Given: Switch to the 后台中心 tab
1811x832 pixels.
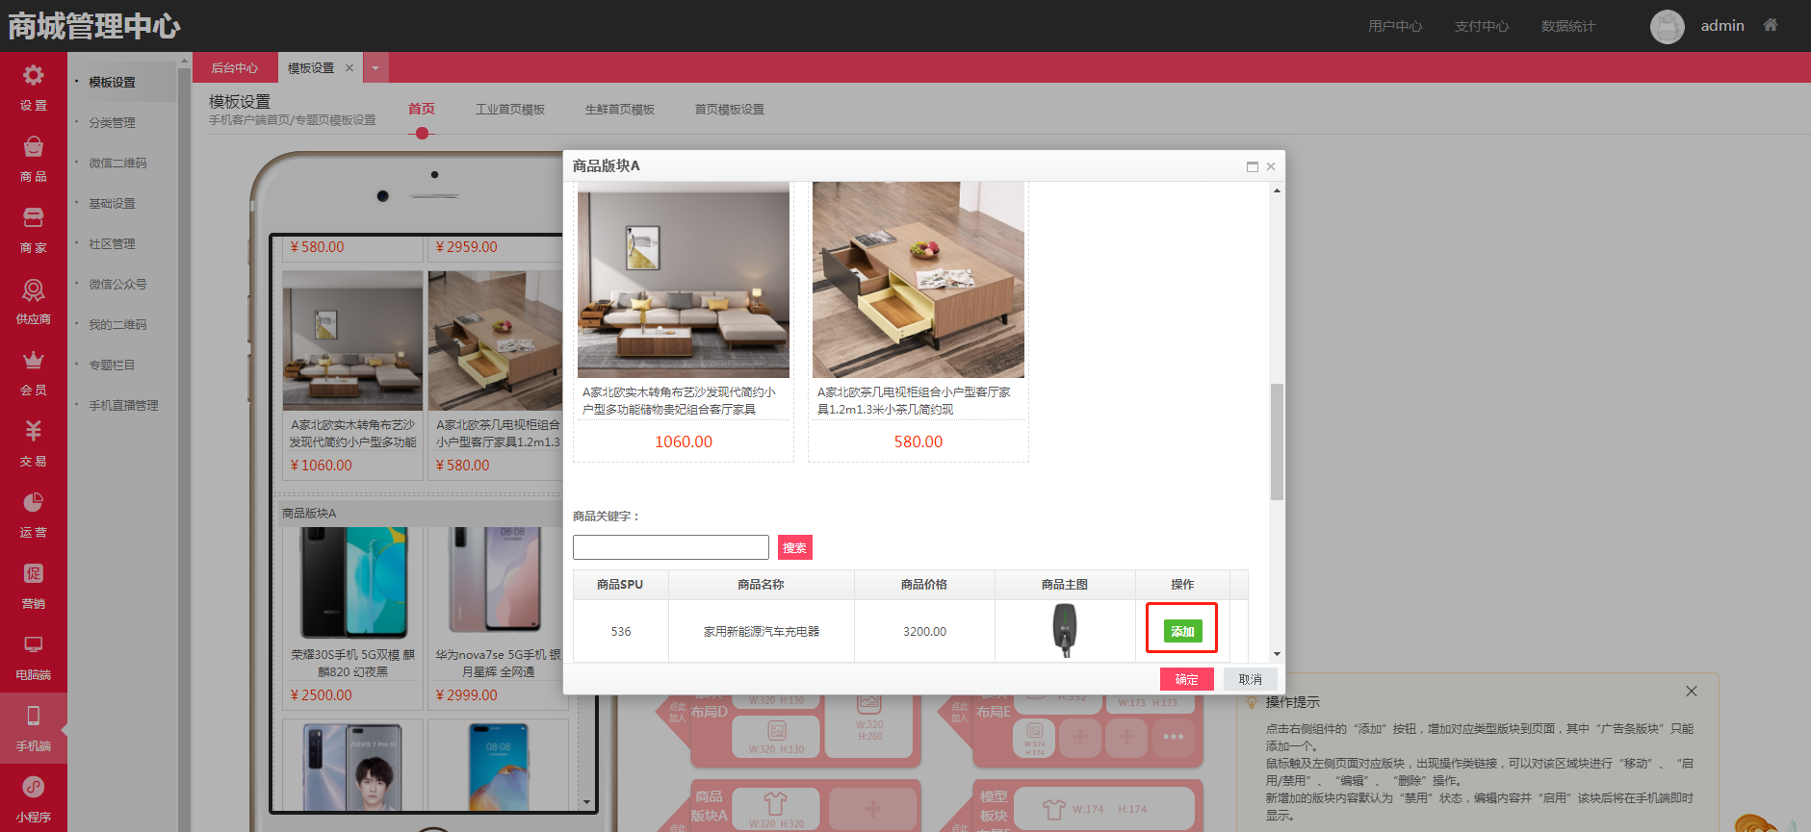Looking at the screenshot, I should click(x=235, y=67).
